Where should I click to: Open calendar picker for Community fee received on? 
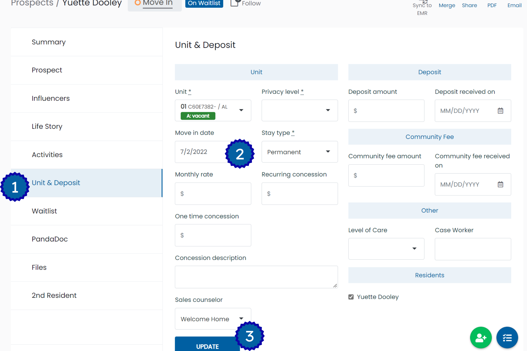(x=500, y=184)
